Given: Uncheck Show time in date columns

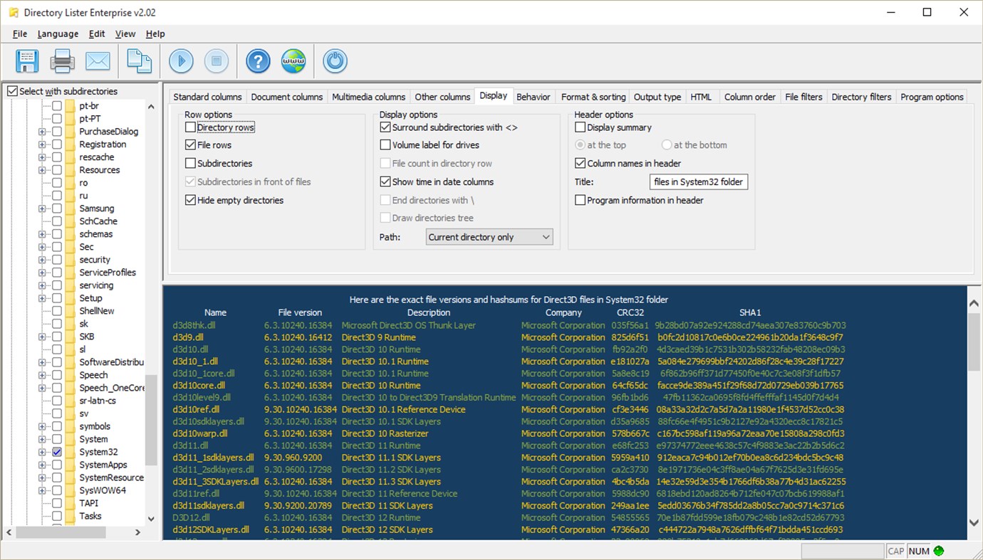Looking at the screenshot, I should (x=385, y=181).
